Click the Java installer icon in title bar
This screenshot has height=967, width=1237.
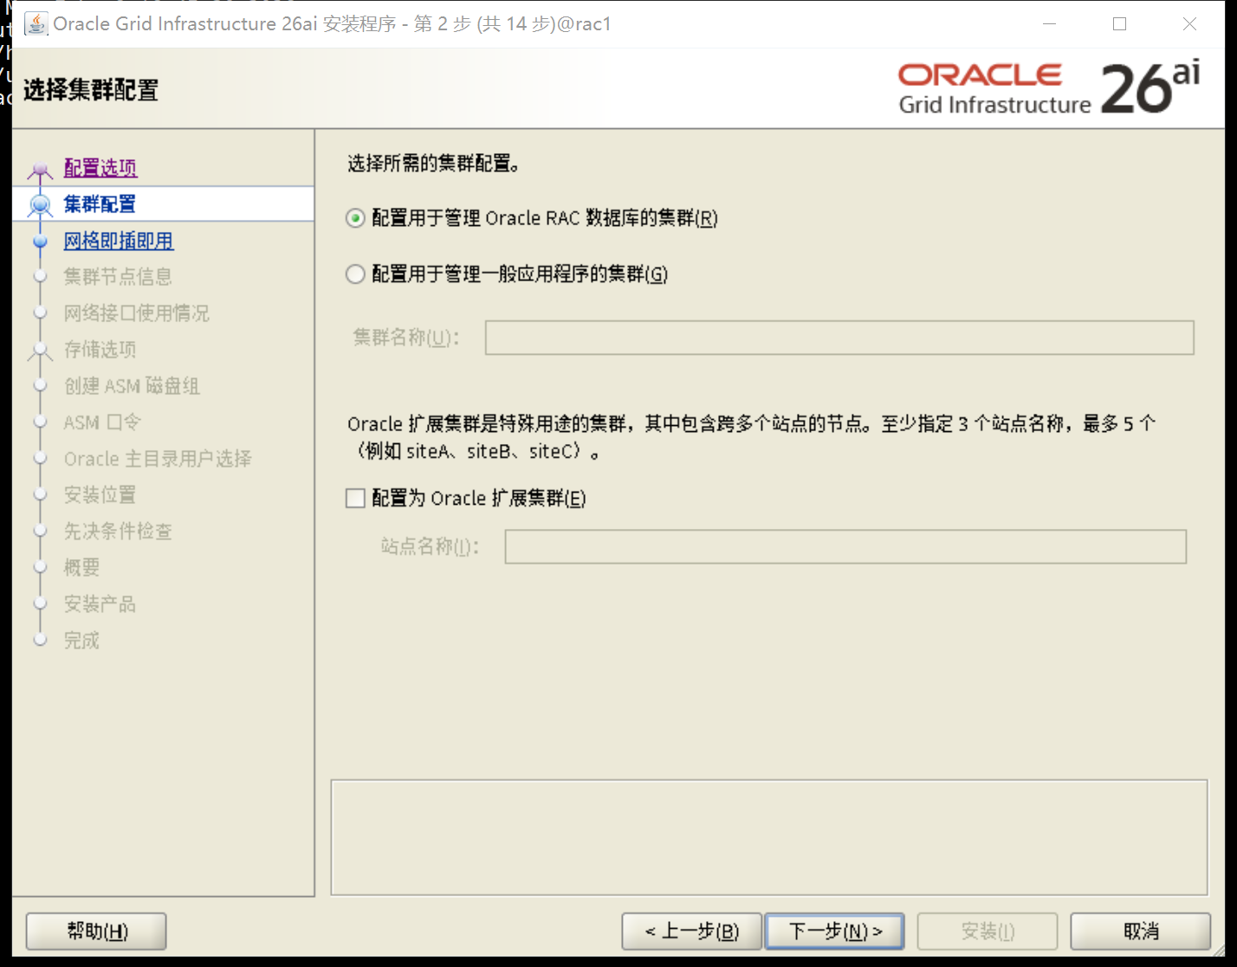point(36,23)
